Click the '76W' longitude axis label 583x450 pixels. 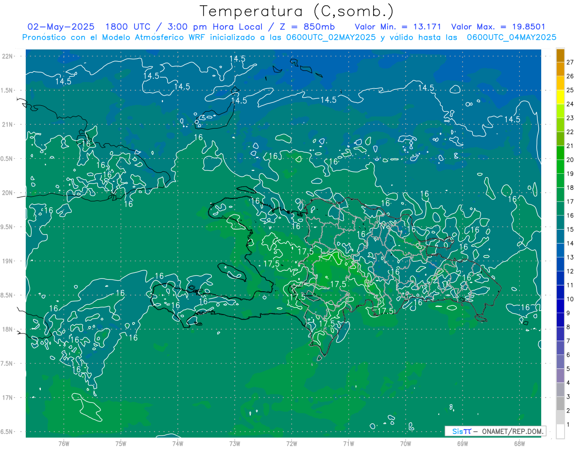click(64, 443)
